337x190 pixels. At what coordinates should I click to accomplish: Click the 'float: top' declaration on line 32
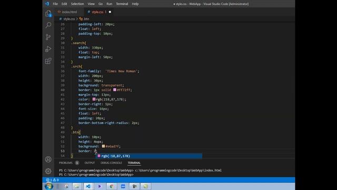point(89,52)
